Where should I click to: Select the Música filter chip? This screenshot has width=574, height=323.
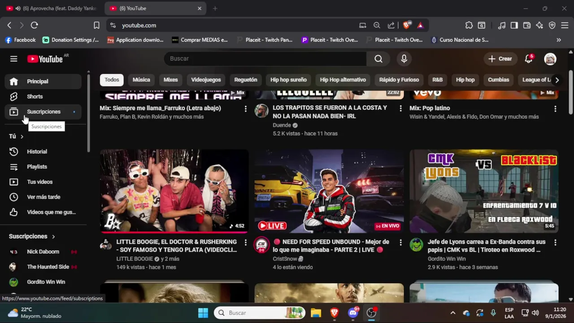click(141, 80)
